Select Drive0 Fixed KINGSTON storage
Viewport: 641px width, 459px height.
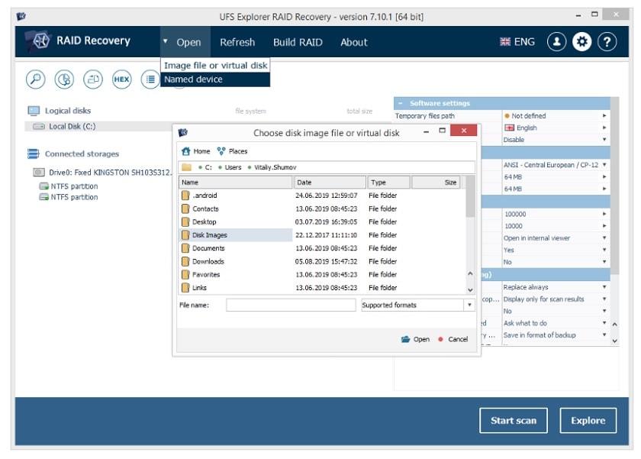[102, 173]
